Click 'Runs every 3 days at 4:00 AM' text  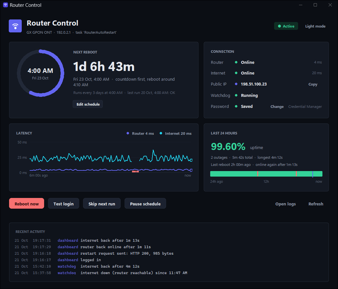(98, 93)
